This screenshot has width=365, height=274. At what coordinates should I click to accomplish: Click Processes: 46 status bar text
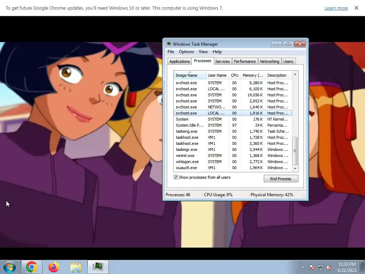178,195
